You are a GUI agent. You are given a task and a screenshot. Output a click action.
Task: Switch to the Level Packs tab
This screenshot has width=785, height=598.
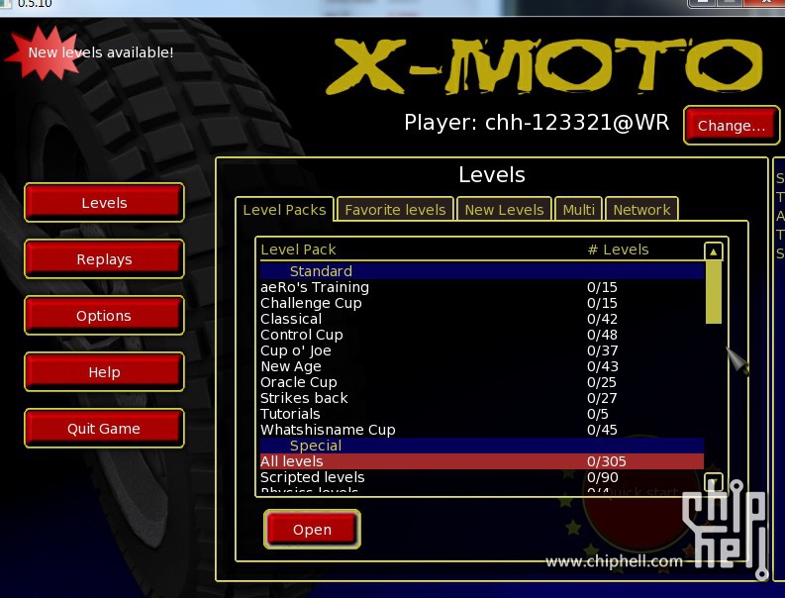click(284, 210)
